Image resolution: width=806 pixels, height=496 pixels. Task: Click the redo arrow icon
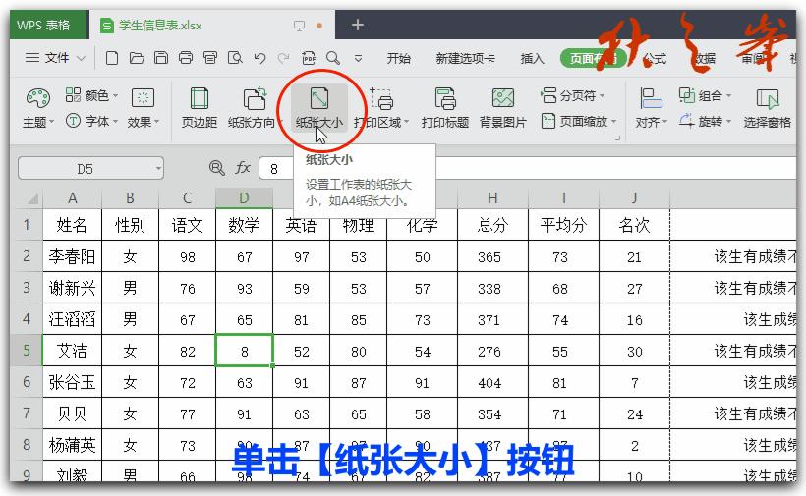[283, 58]
